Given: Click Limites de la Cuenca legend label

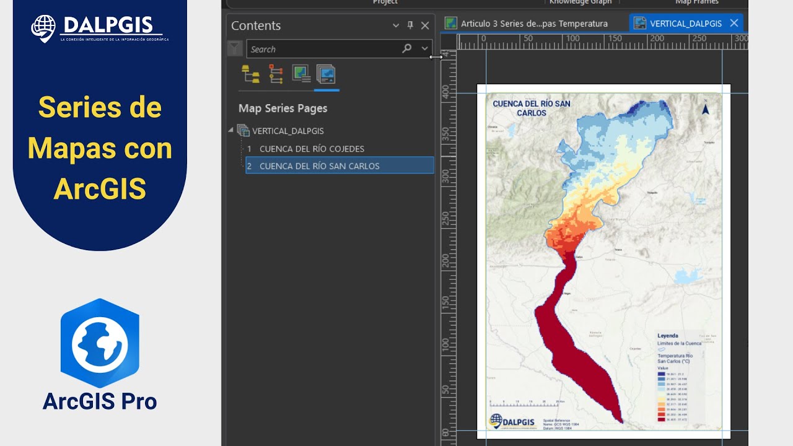Looking at the screenshot, I should (680, 343).
